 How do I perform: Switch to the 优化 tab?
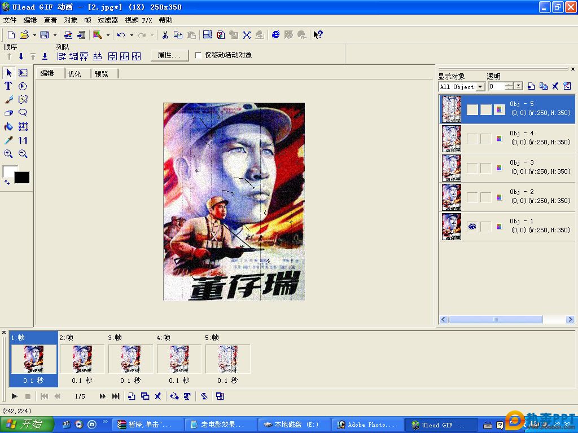click(75, 74)
